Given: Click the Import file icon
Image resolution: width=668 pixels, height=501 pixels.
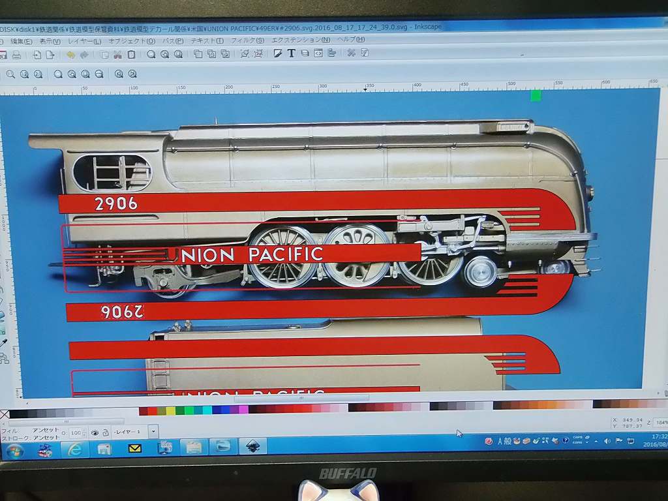Looking at the screenshot, I should [37, 55].
